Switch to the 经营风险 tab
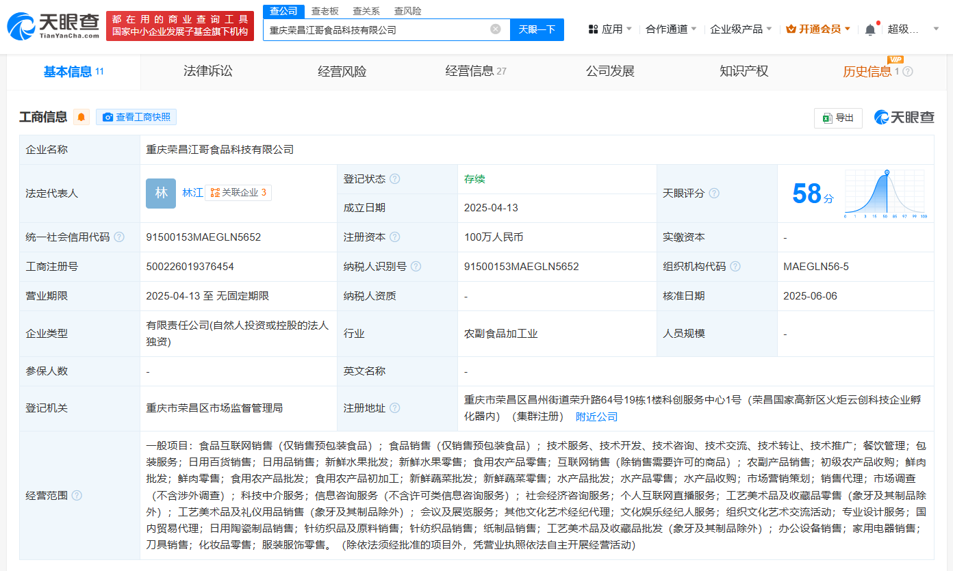Screen dimensions: 953x571 pos(342,71)
